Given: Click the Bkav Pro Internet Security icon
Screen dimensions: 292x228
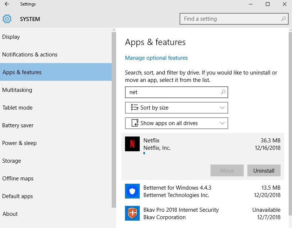Looking at the screenshot, I should coord(132,213).
